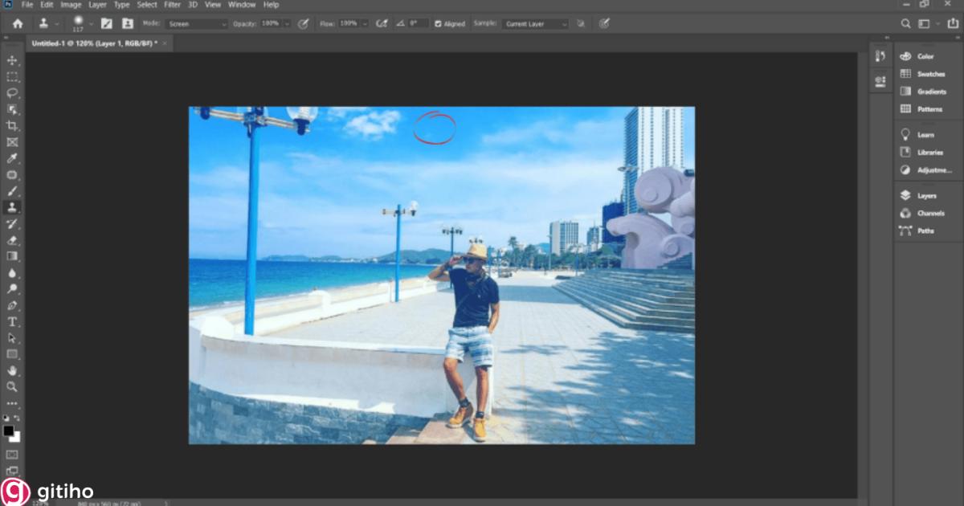Open the Sample dropdown set to Current Layer

point(534,23)
